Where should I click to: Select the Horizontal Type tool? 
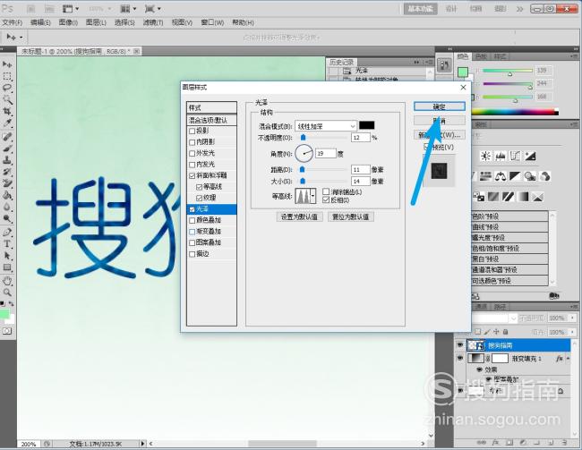pos(7,244)
